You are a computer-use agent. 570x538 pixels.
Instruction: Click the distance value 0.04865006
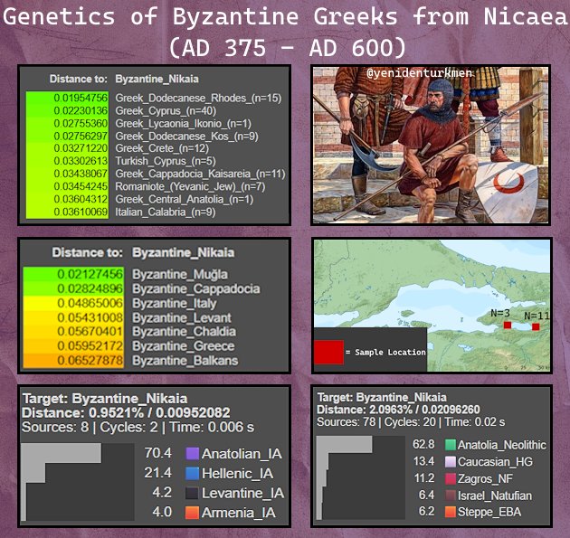90,303
